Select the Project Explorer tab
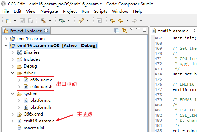Image resolution: width=197 pixels, height=132 pixels. 25,31
